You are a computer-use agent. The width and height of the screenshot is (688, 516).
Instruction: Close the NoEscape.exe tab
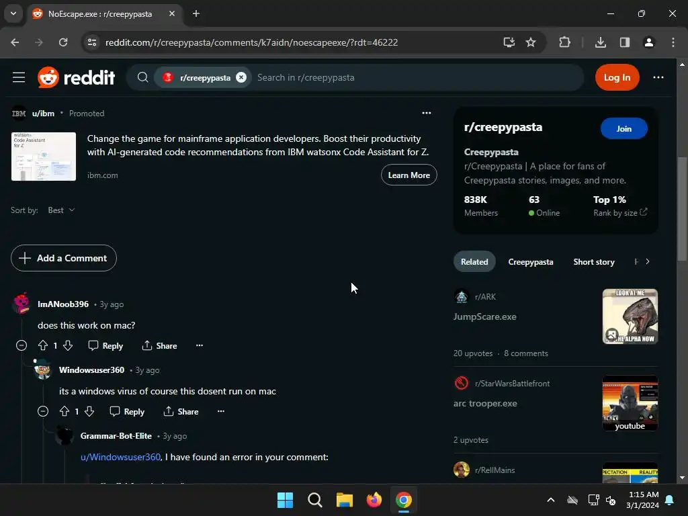[x=172, y=13]
